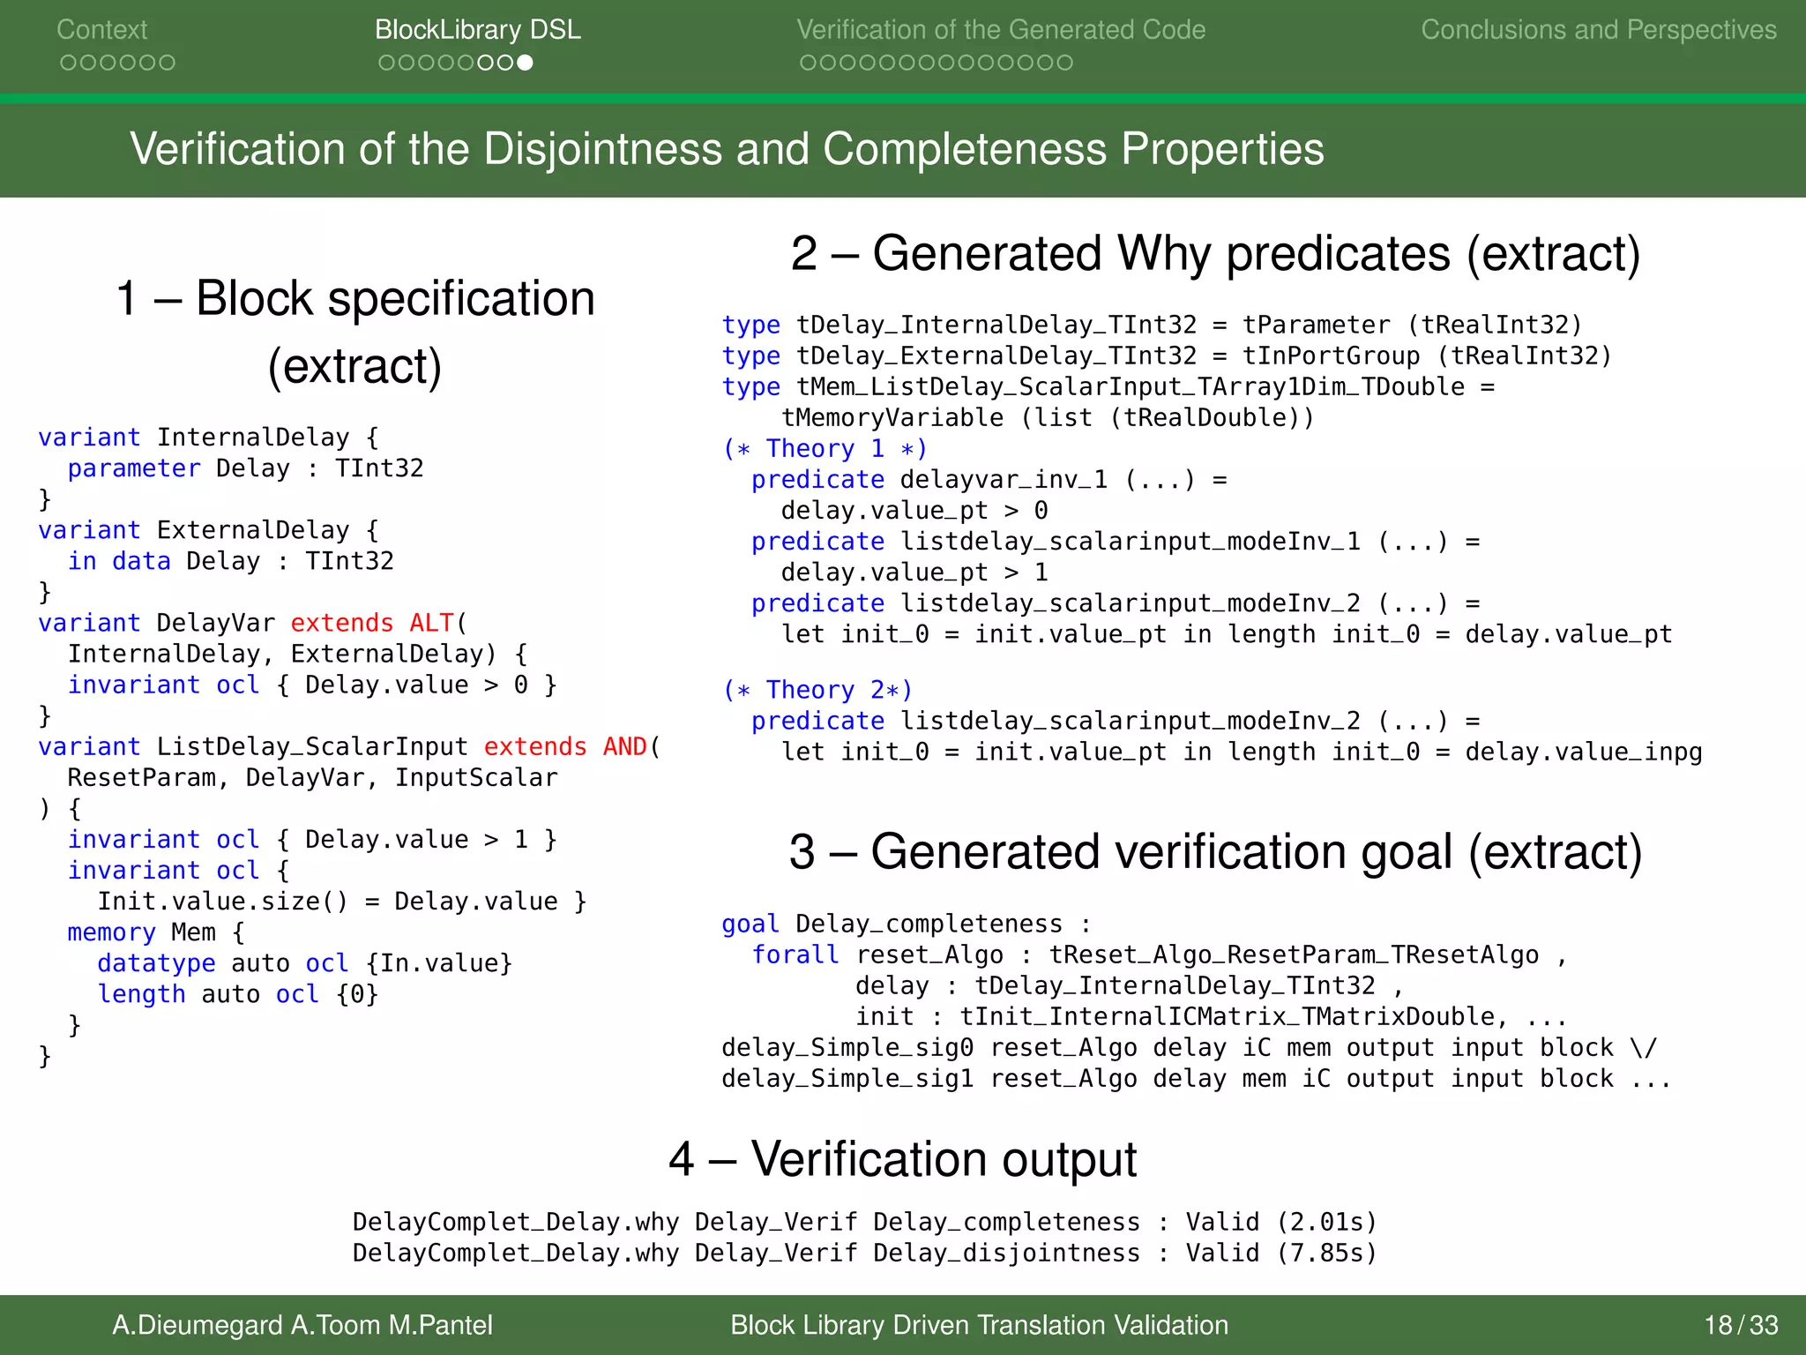This screenshot has width=1806, height=1355.
Task: Click the red text extends AND
Action: [x=566, y=746]
